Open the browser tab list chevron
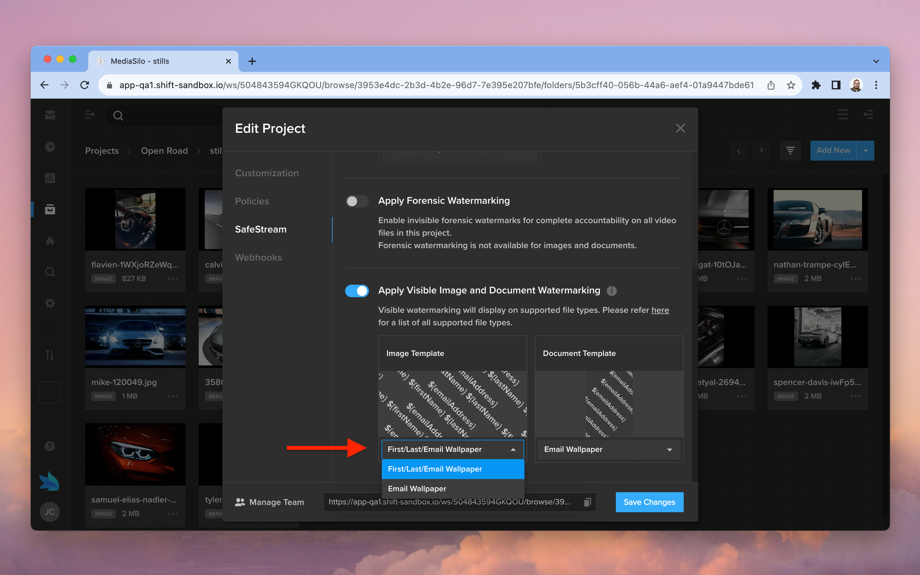This screenshot has height=575, width=920. tap(876, 61)
